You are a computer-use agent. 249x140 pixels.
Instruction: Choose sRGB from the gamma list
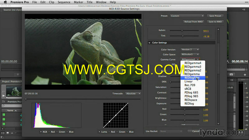coord(193,89)
